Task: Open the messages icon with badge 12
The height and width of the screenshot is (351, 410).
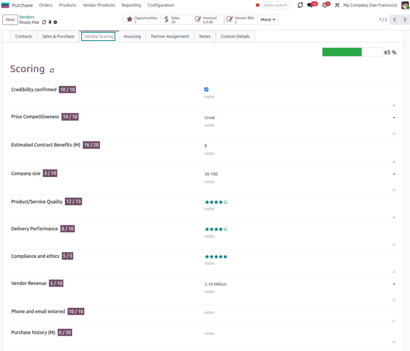Action: pos(310,5)
